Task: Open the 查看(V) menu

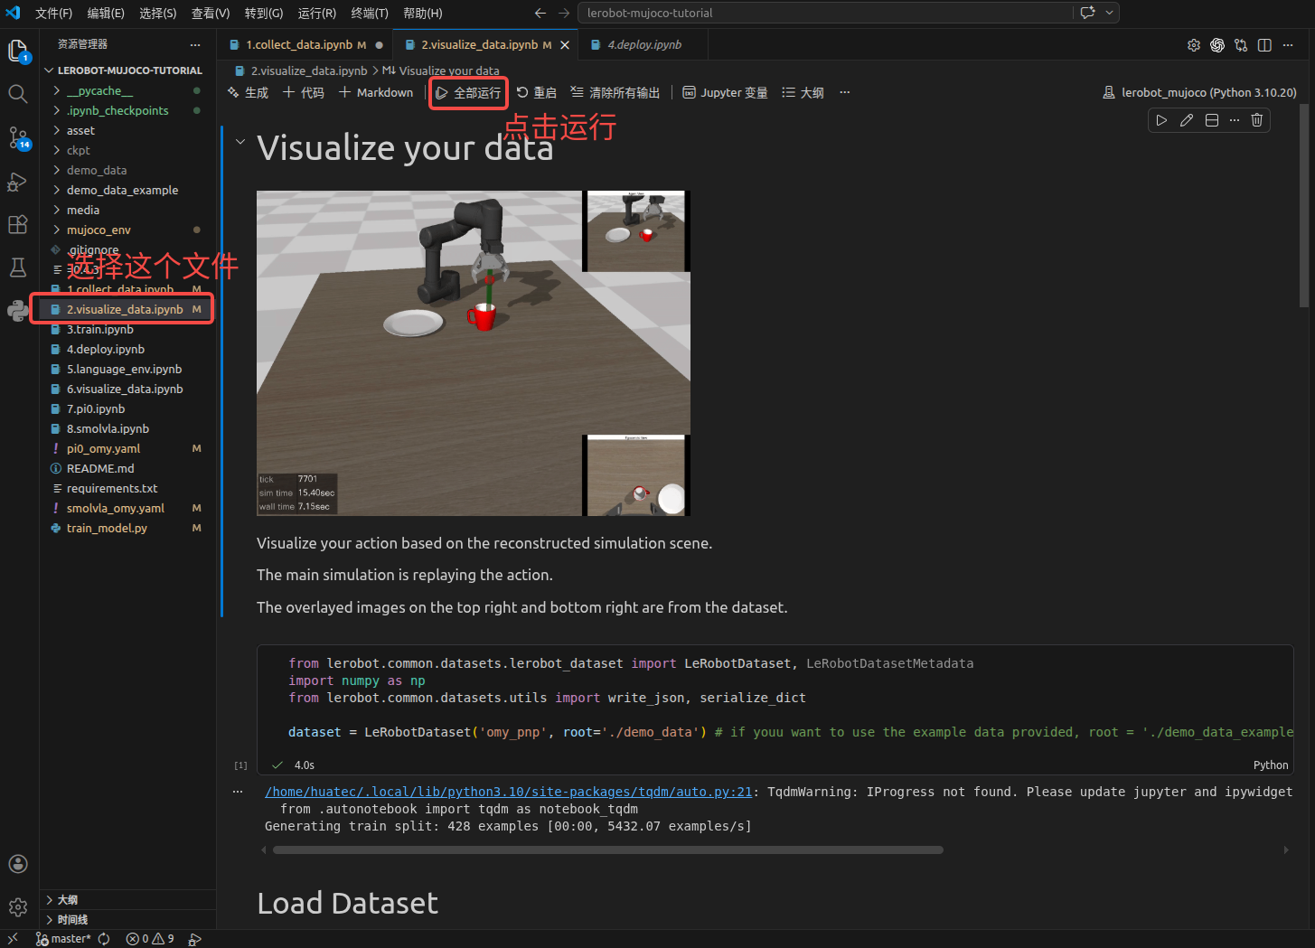Action: tap(211, 13)
